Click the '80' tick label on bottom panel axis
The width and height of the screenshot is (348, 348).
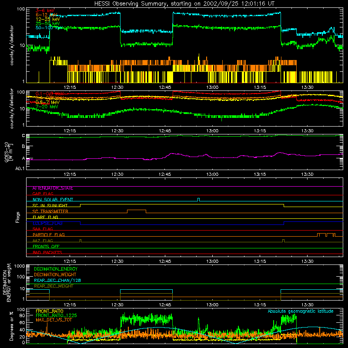[x=22, y=315]
